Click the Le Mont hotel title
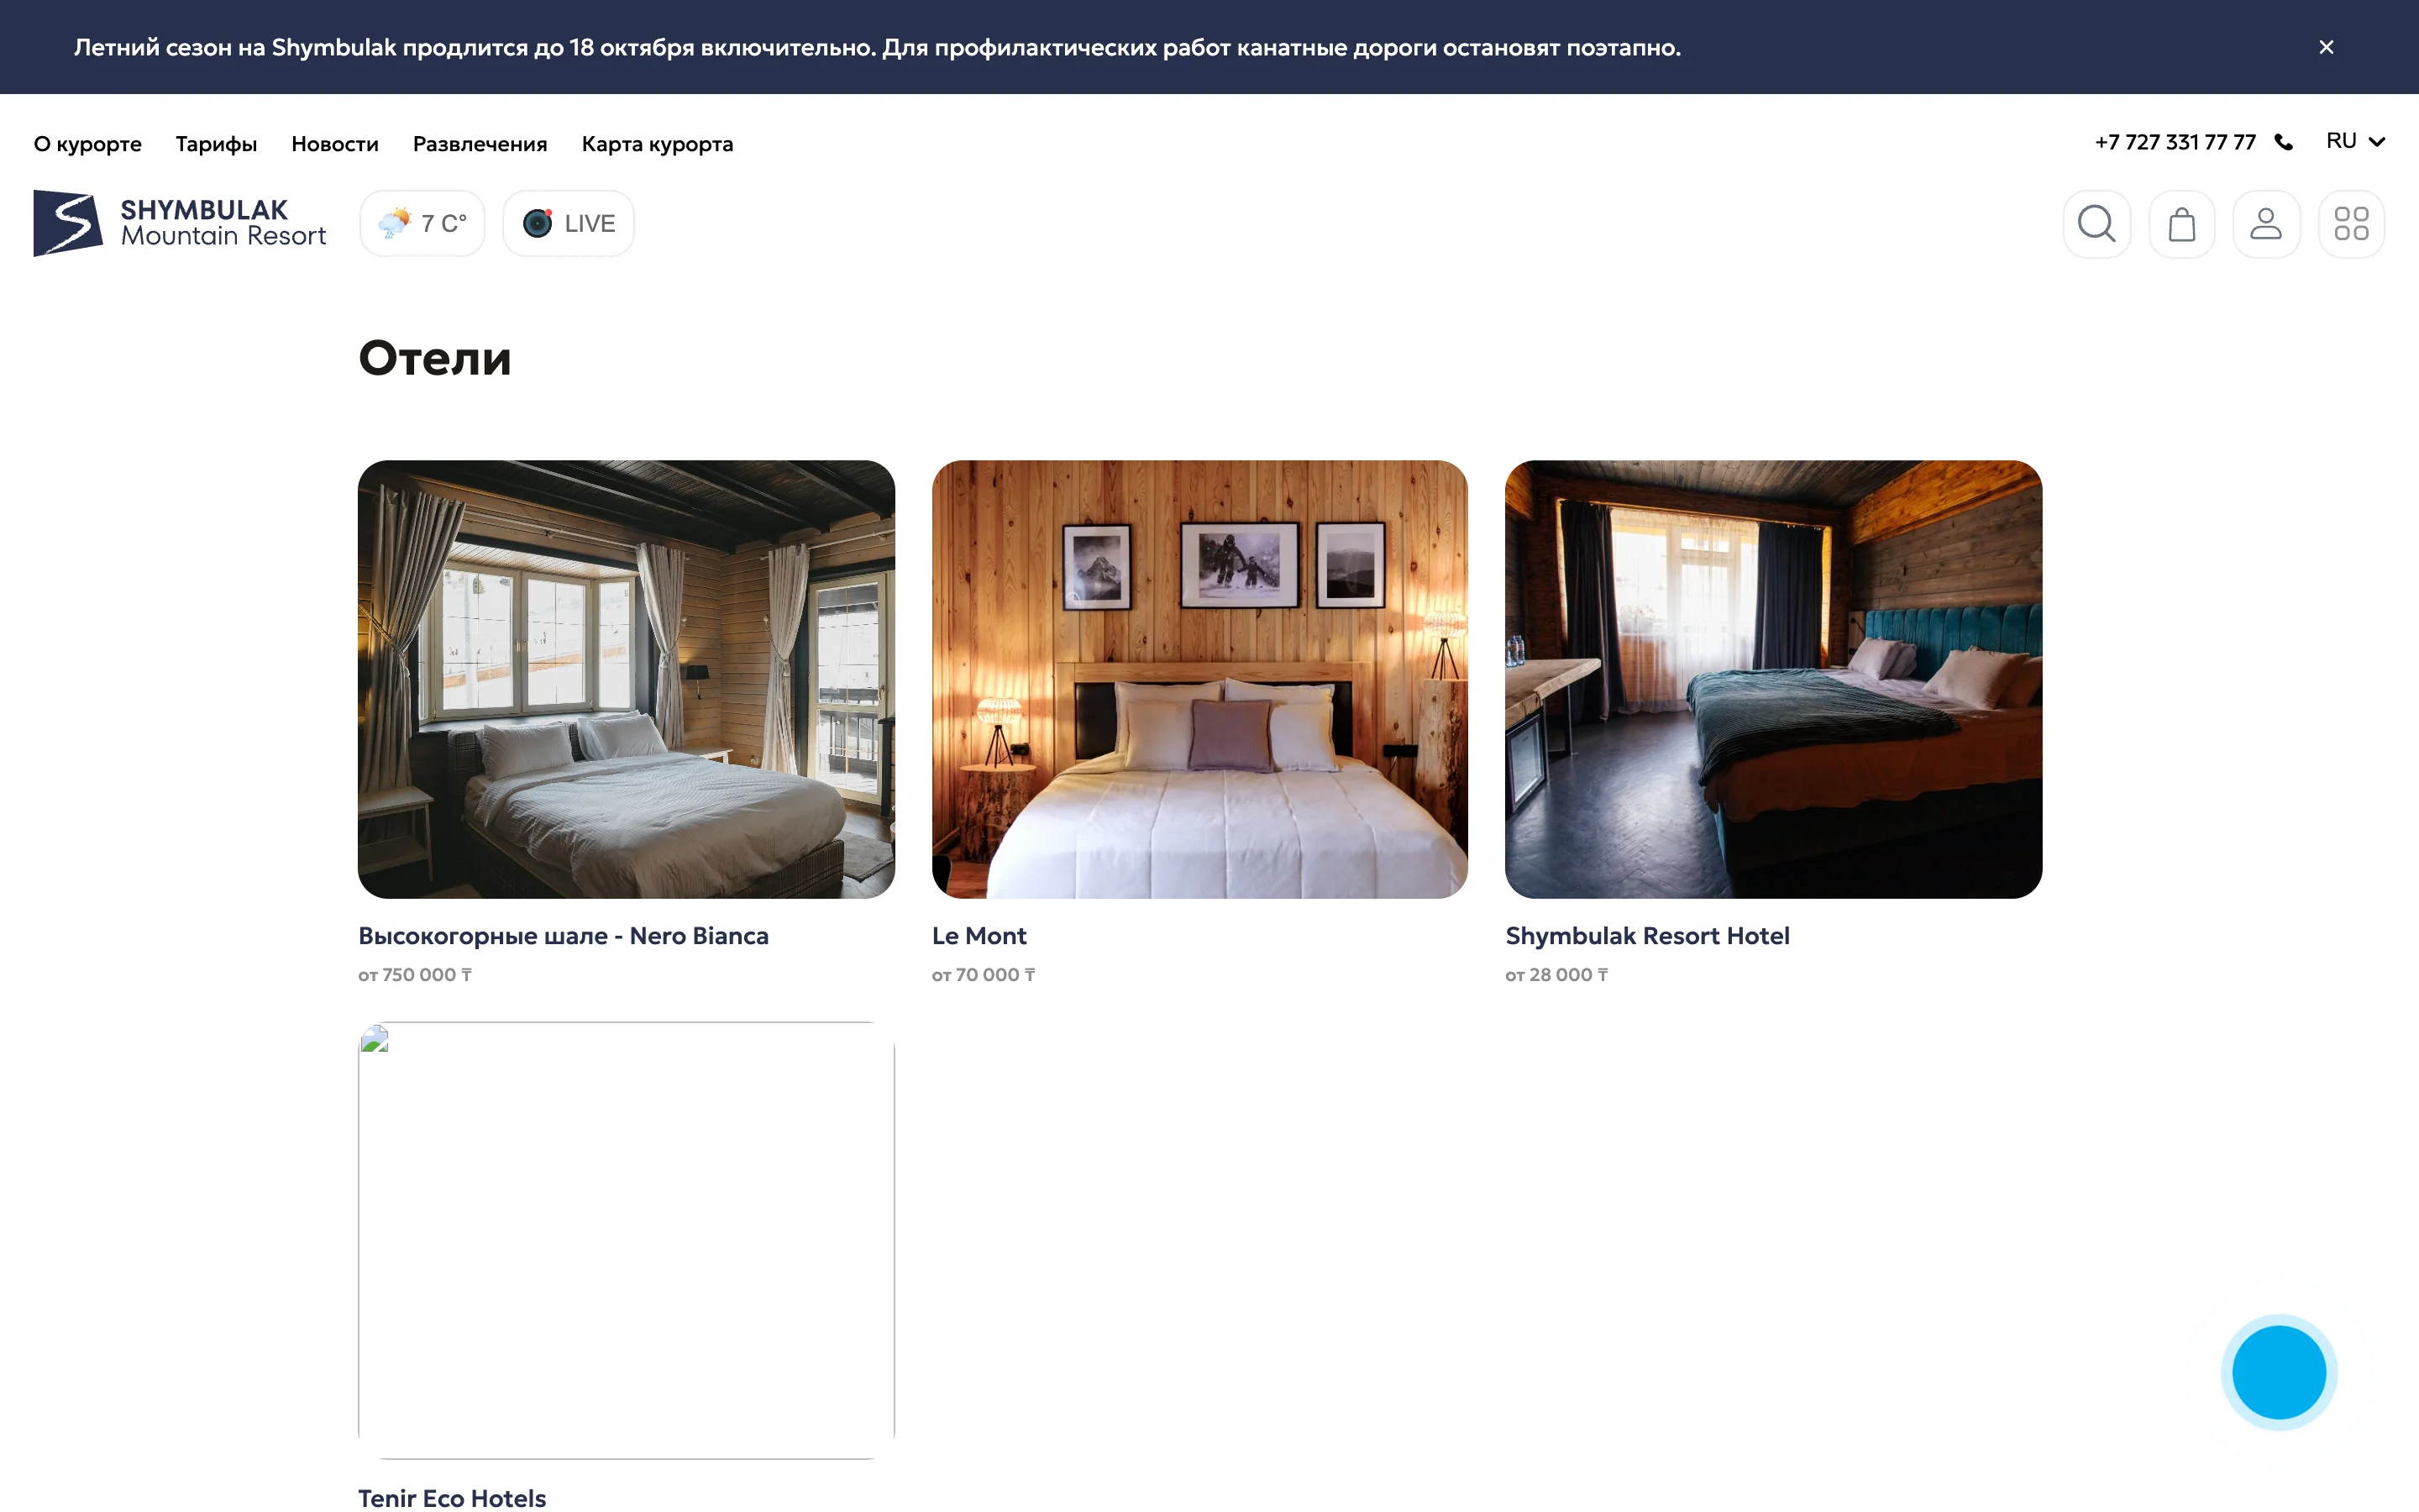 [x=979, y=936]
